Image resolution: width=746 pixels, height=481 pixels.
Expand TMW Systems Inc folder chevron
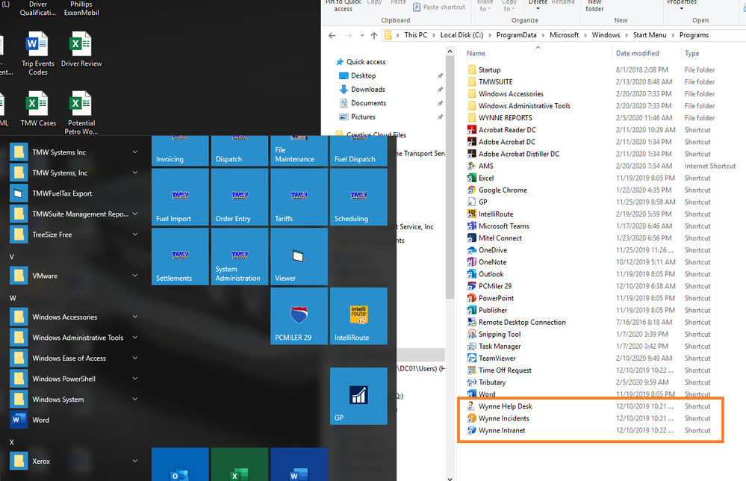click(134, 152)
